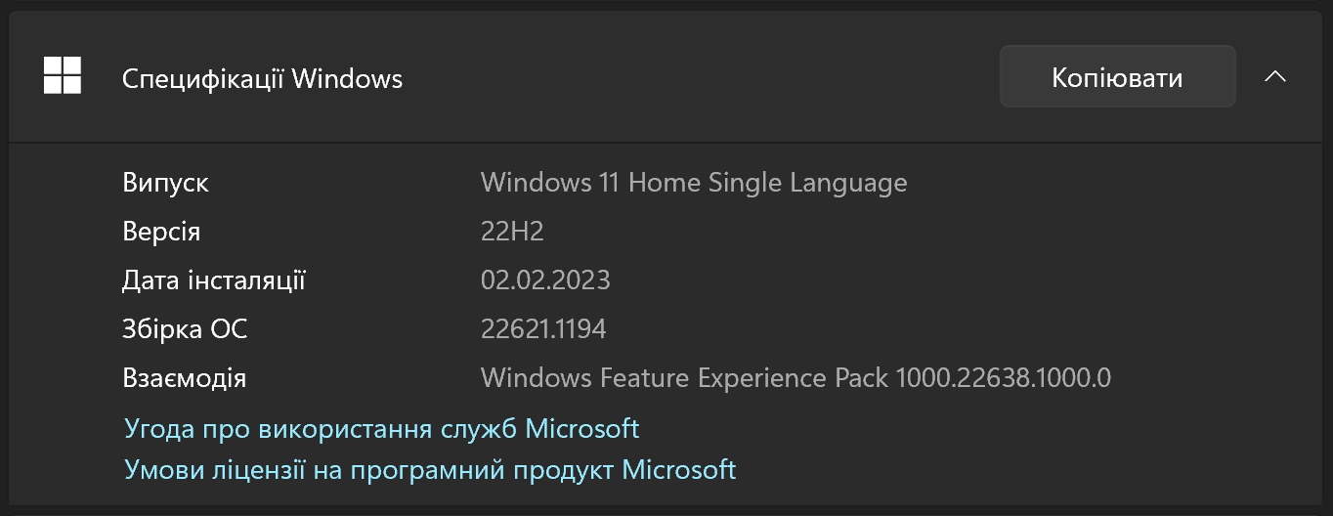The width and height of the screenshot is (1333, 516).
Task: Click the Копіювати button
Action: (1117, 77)
